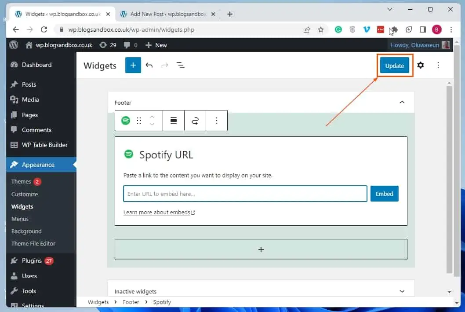This screenshot has height=312, width=465.
Task: Switch to the Add New Post tab
Action: pos(167,14)
